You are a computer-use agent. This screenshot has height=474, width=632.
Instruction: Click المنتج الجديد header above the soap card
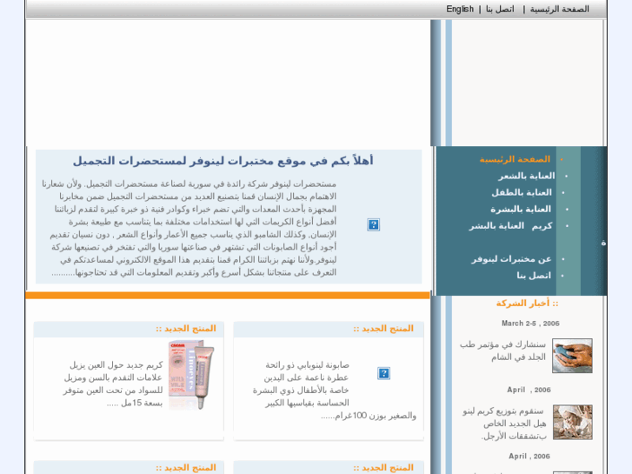[383, 329]
